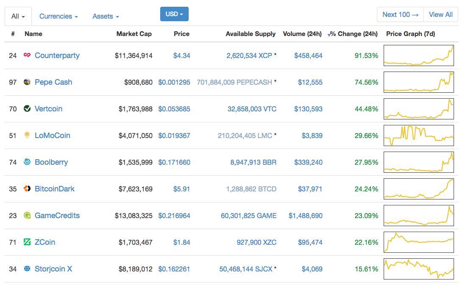Click Boolberry price $0.171660
This screenshot has width=468, height=285.
coord(174,163)
